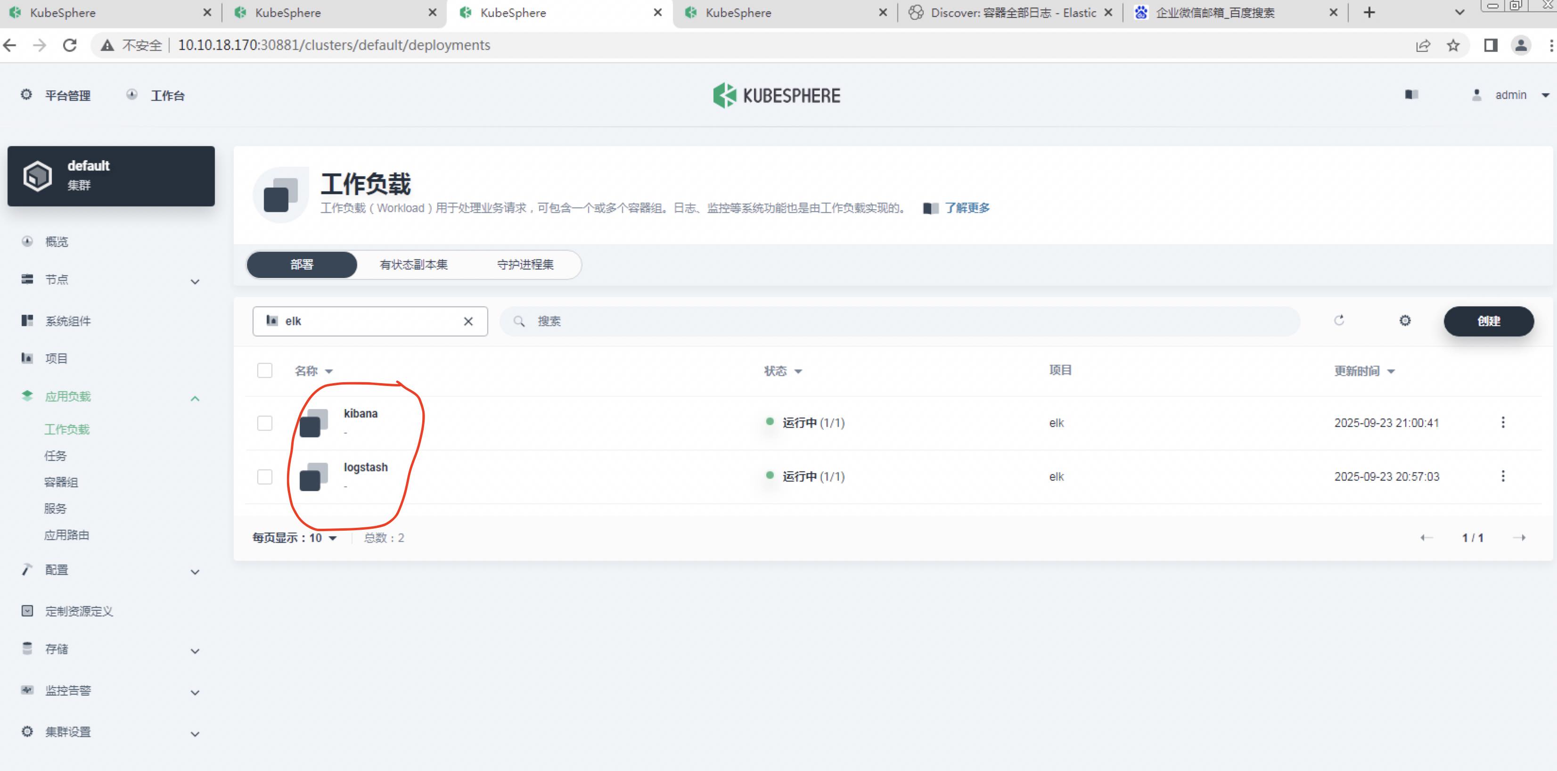
Task: Clear the elk filter with the X
Action: (468, 321)
